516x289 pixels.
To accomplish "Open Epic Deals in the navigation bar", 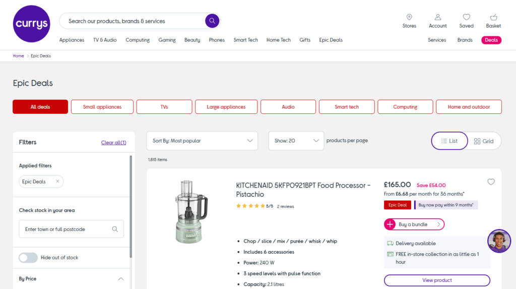I will (x=331, y=40).
